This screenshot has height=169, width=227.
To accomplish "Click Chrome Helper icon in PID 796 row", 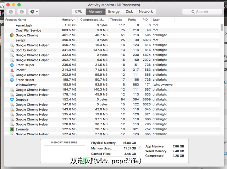I will [12, 124].
